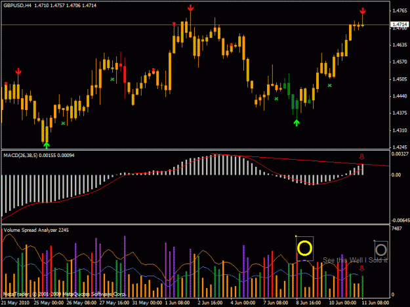Image resolution: width=410 pixels, height=307 pixels.
Task: Select the 'See this Well I Sold it' text label
Action: (355, 260)
